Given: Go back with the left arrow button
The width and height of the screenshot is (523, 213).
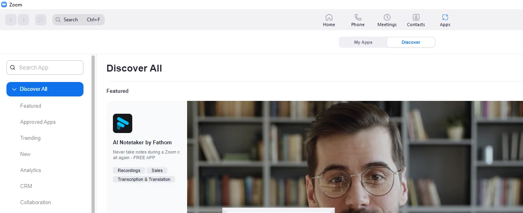Looking at the screenshot, I should 11,20.
